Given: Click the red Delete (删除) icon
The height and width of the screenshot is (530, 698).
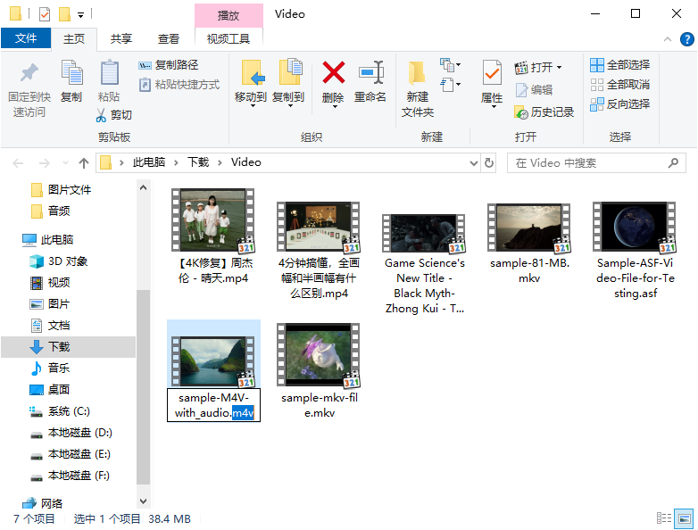Looking at the screenshot, I should coord(333,73).
